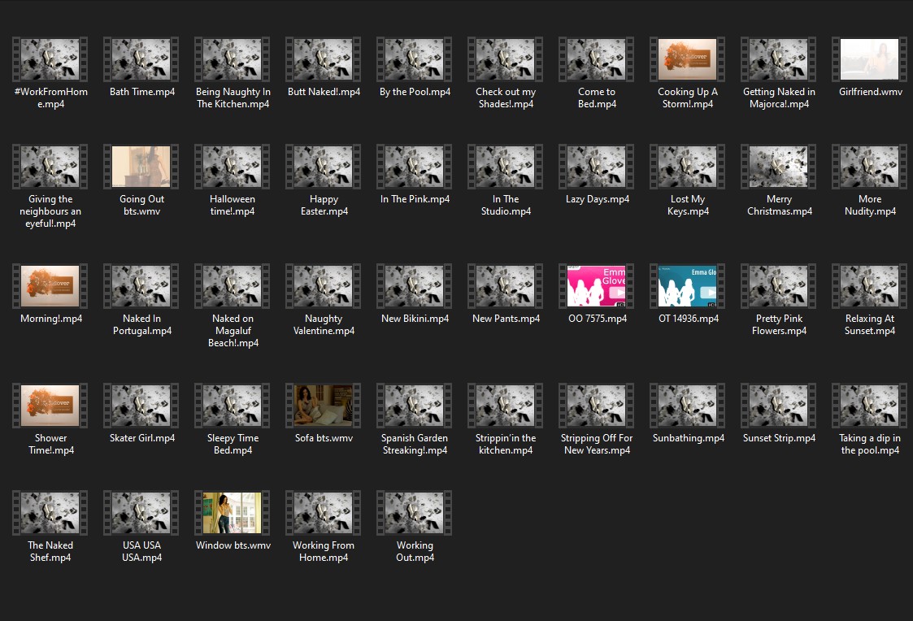The height and width of the screenshot is (621, 913).
Task: Click the Lost My Keys.mp4 icon
Action: pyautogui.click(x=688, y=167)
